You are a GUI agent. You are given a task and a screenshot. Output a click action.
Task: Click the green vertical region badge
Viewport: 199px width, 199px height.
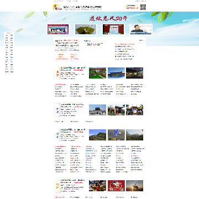[x=57, y=135]
